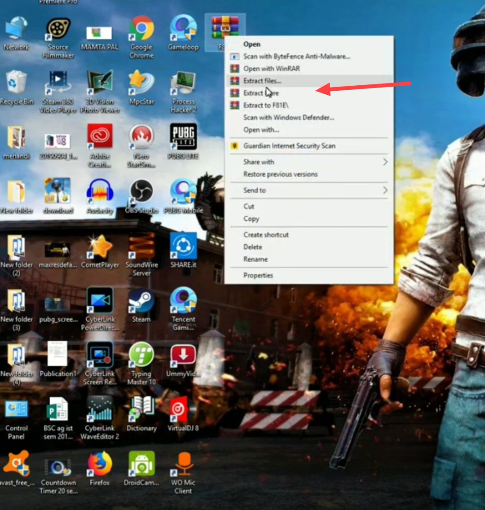Select the Steam 360 Video Player icon
This screenshot has width=485, height=510.
[58, 92]
